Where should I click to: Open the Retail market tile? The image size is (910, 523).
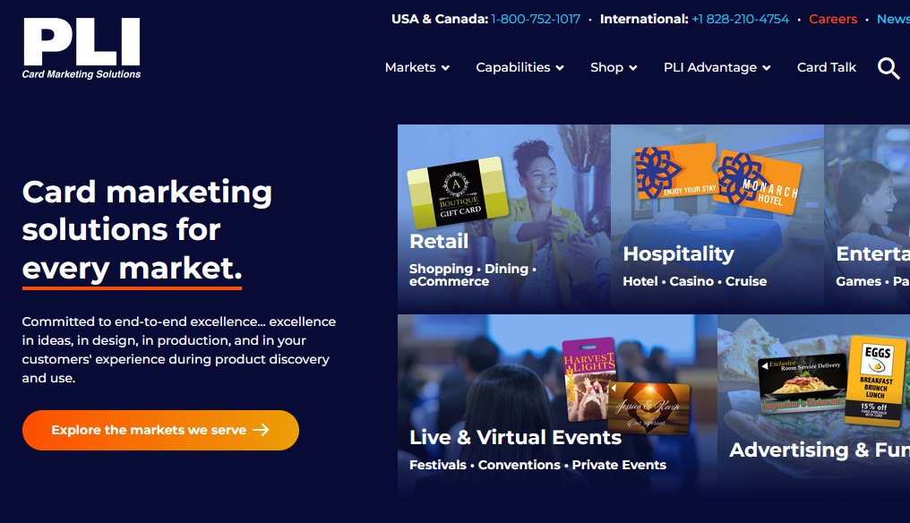(503, 219)
